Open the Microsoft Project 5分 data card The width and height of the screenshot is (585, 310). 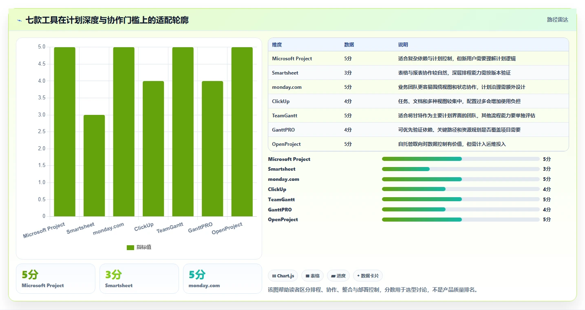point(55,279)
